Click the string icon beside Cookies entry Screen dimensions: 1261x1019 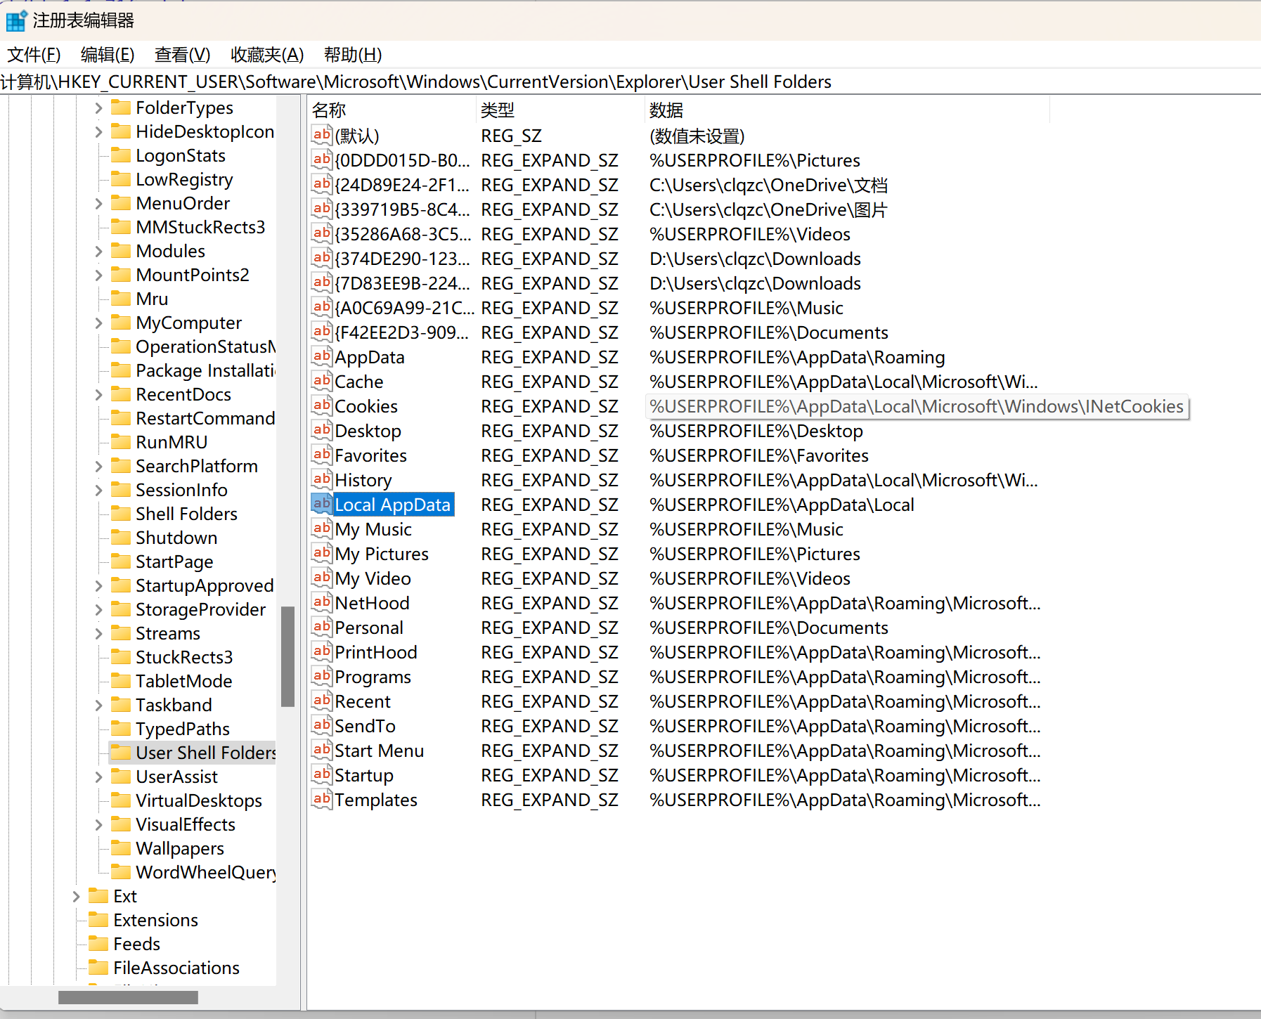pyautogui.click(x=322, y=405)
